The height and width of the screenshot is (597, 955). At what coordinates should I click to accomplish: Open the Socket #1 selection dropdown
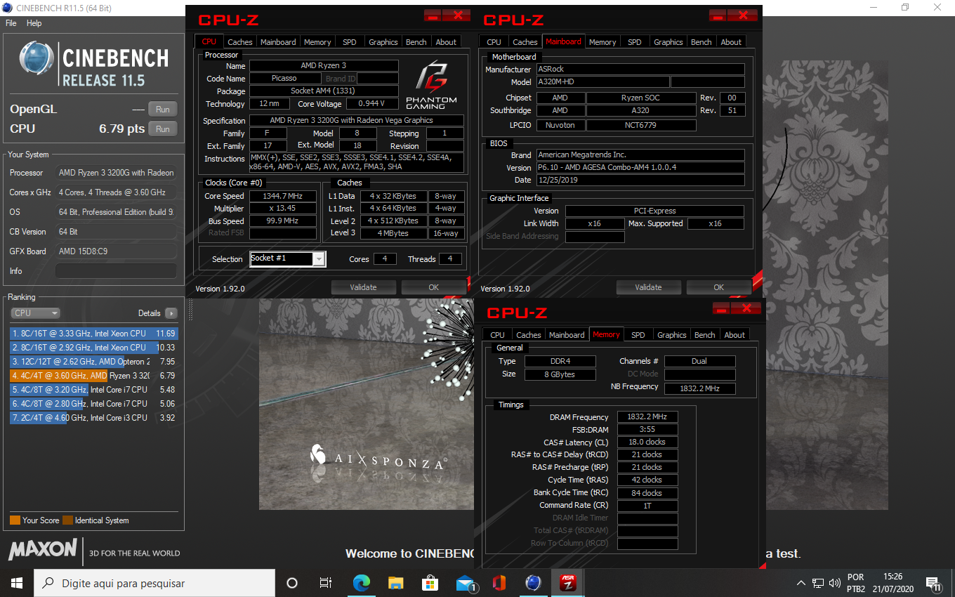(x=287, y=258)
